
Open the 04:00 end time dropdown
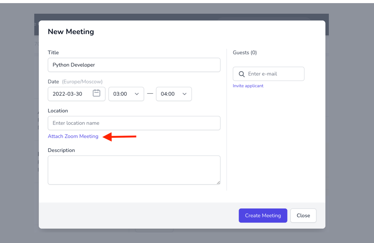[174, 94]
